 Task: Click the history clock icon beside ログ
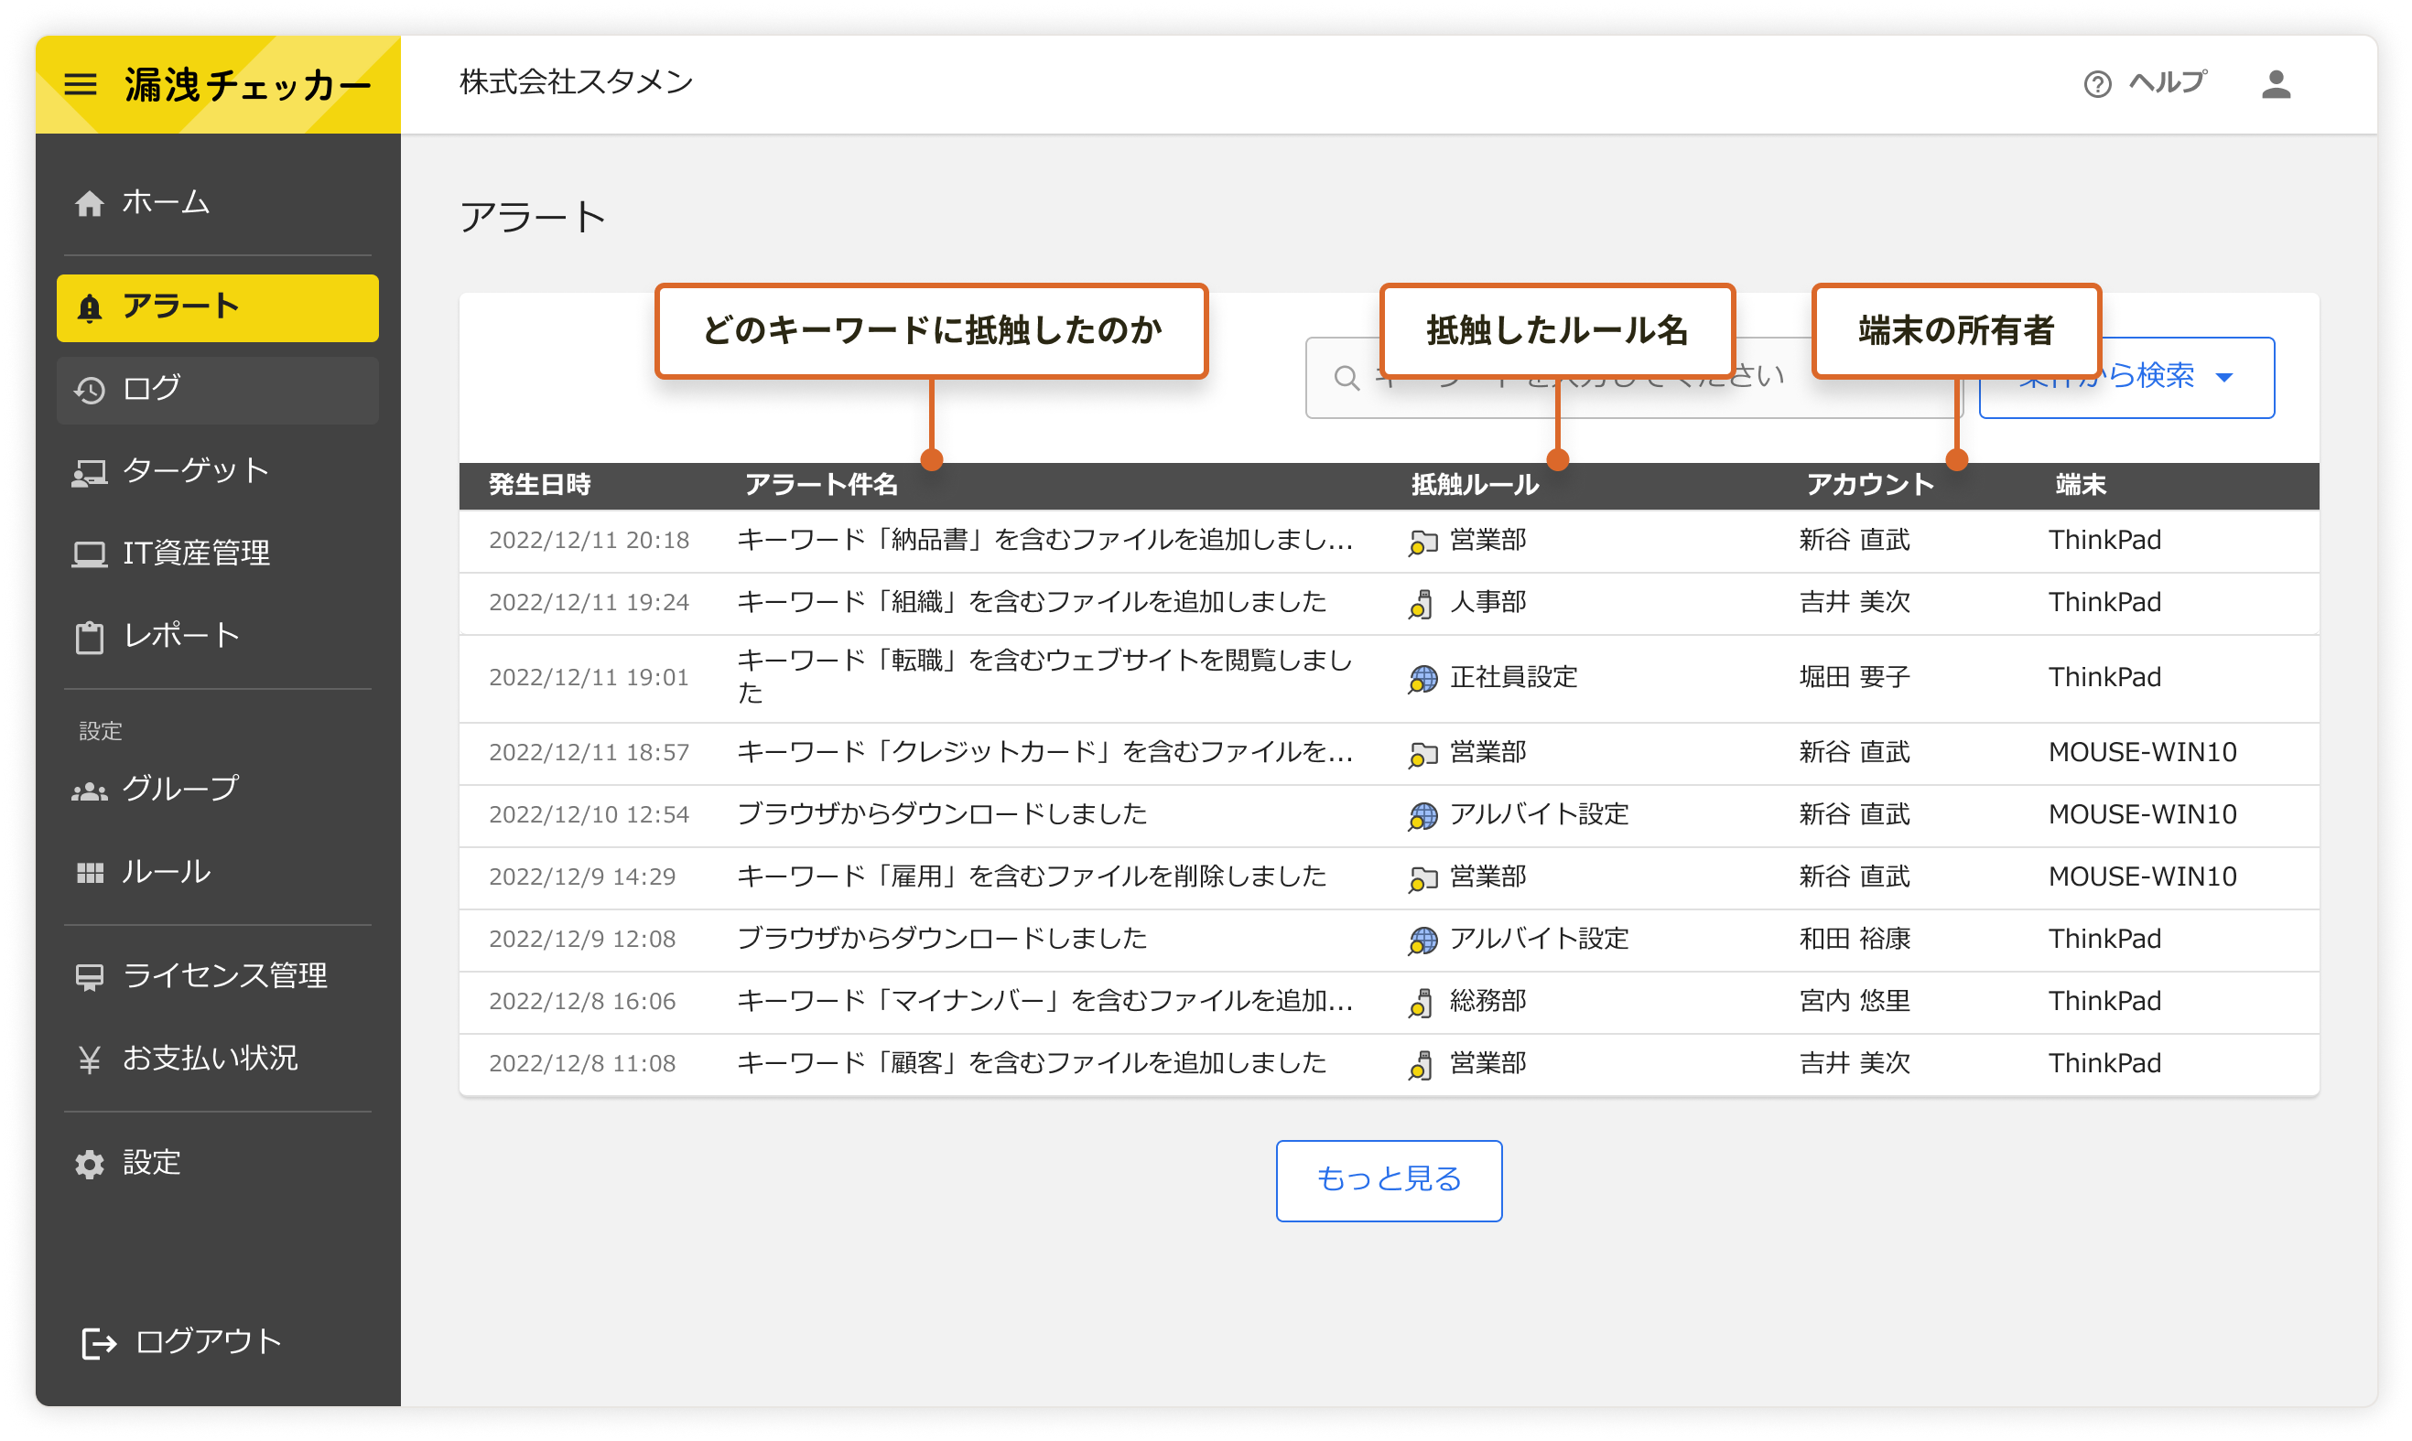[x=90, y=390]
